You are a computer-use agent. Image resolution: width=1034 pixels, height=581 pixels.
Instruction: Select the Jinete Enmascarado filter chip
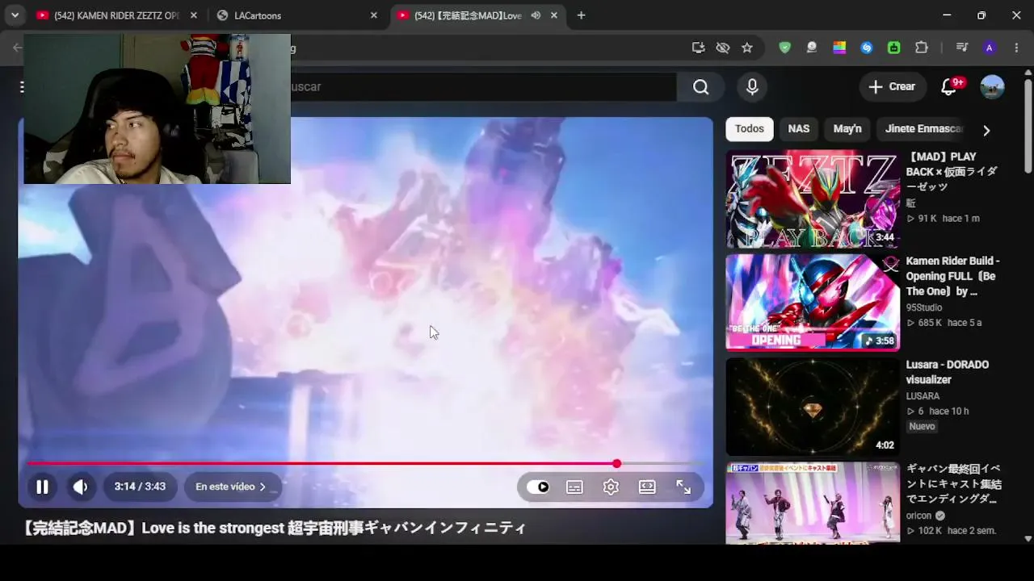tap(924, 129)
